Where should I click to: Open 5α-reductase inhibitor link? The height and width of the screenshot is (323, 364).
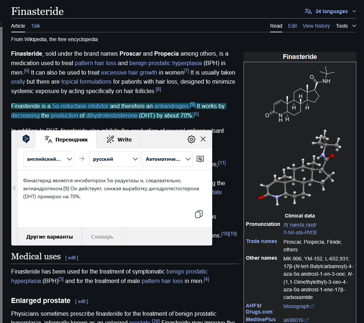pyautogui.click(x=80, y=106)
